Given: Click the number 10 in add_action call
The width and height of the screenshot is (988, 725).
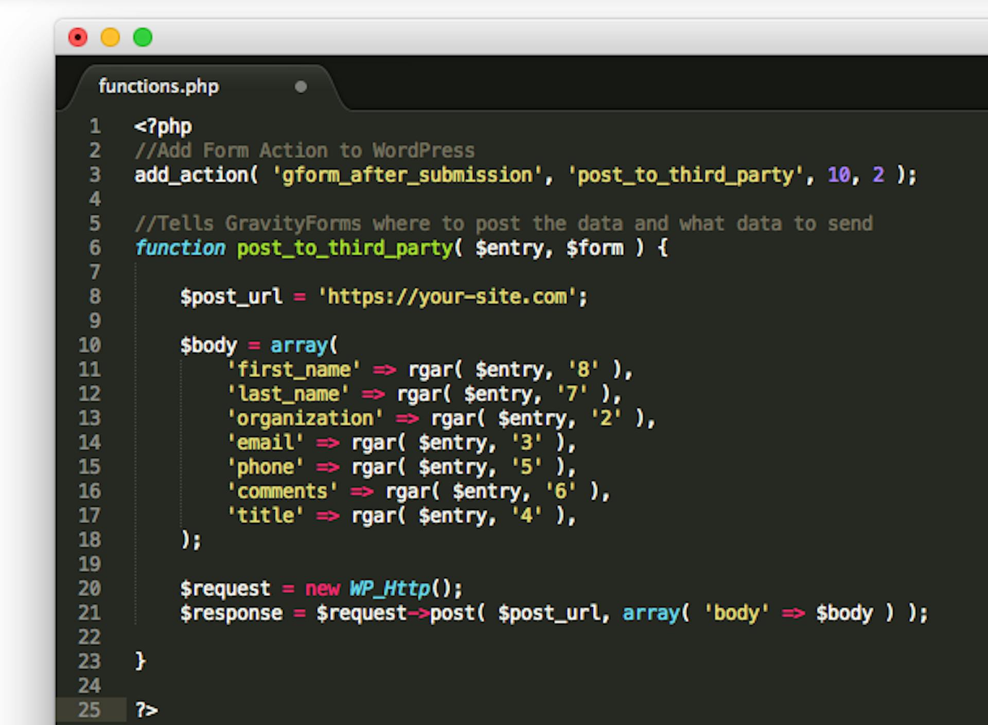Looking at the screenshot, I should pos(839,175).
